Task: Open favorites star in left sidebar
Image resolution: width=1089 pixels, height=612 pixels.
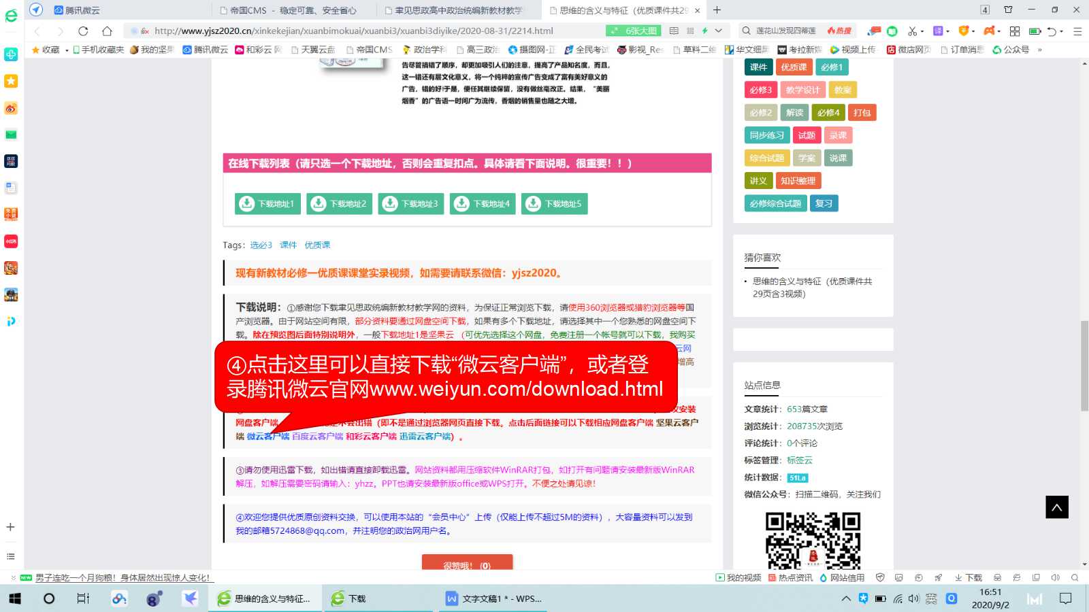Action: 11,81
